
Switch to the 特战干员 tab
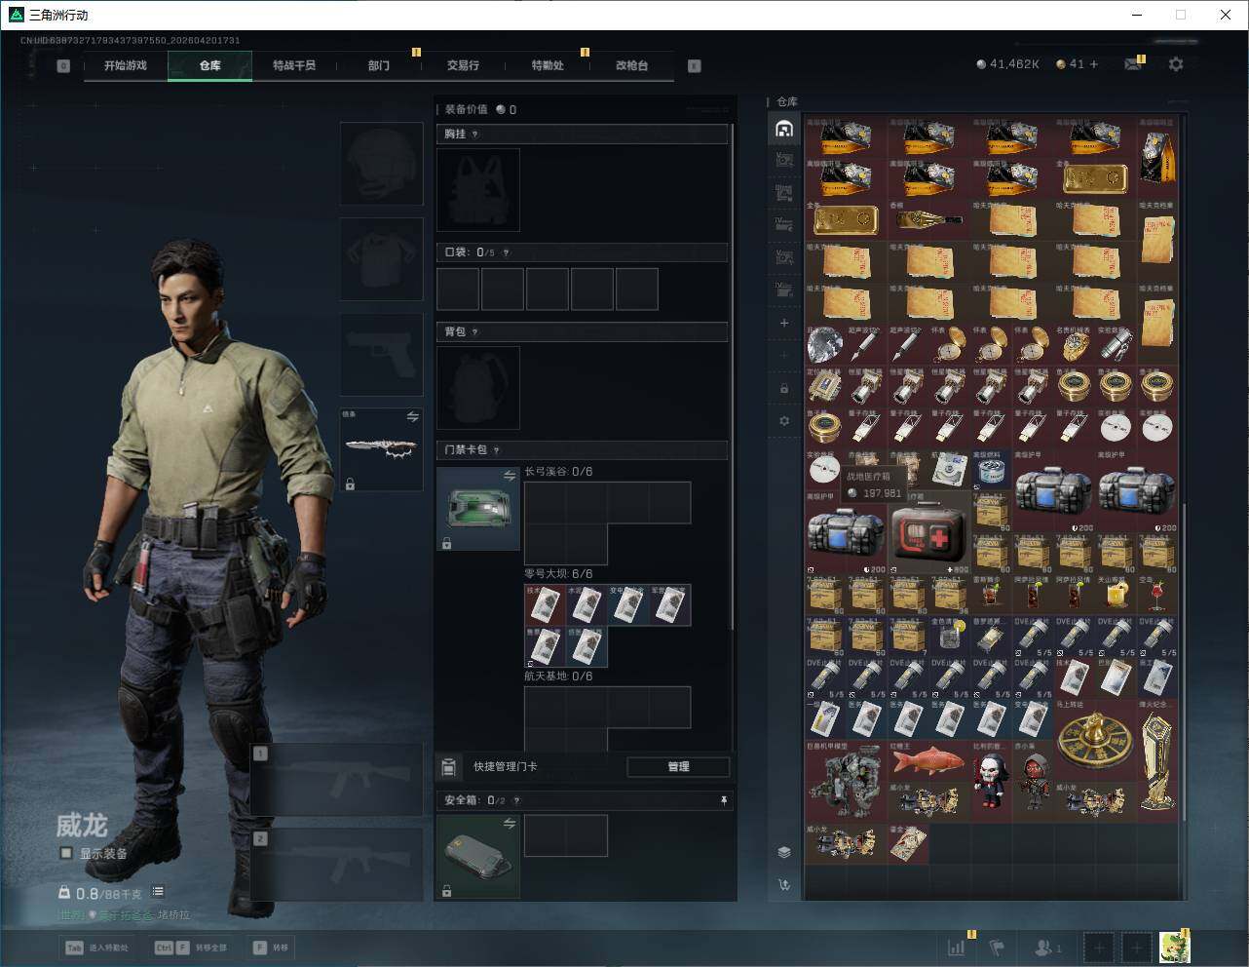point(294,65)
